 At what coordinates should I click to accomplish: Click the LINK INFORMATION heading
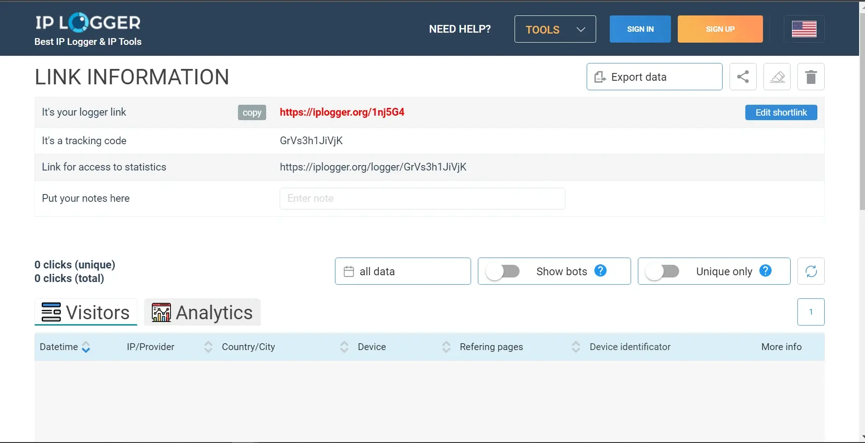(x=132, y=77)
